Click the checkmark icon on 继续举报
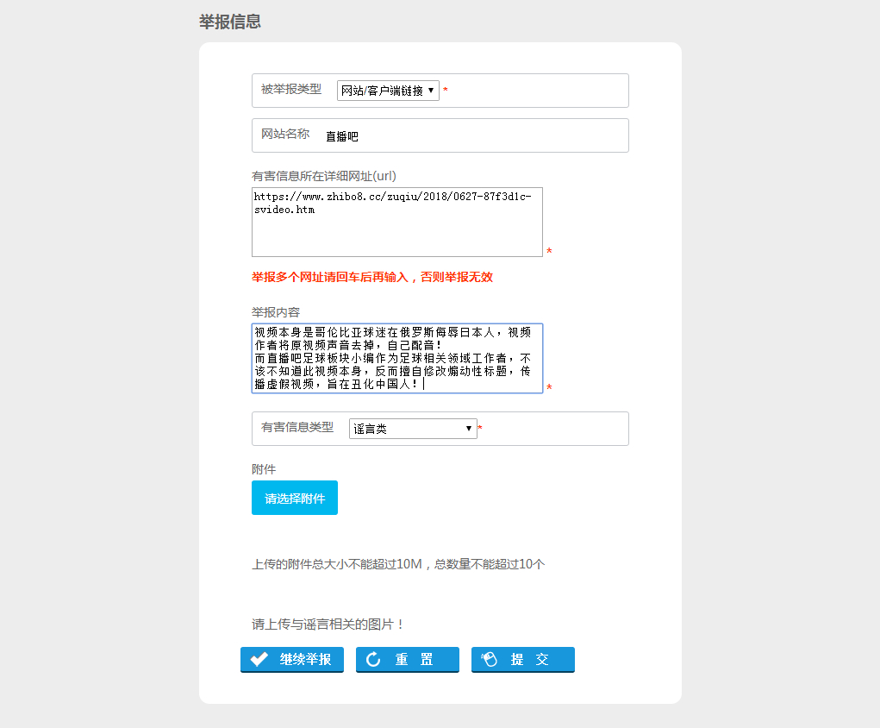This screenshot has height=728, width=880. 259,659
